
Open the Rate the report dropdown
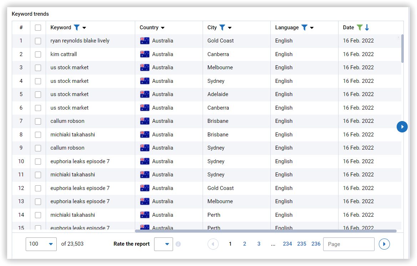(x=164, y=244)
